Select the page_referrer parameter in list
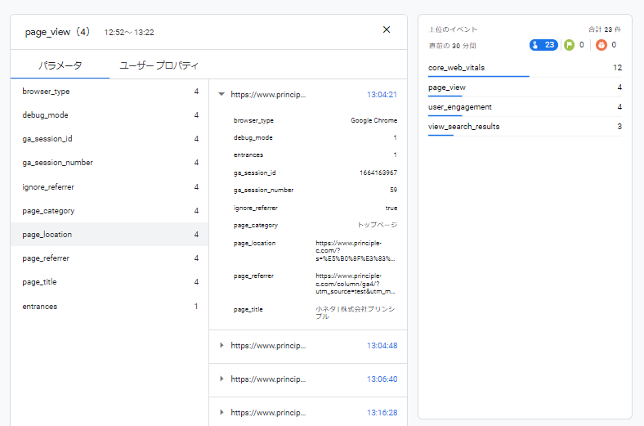644x426 pixels. [46, 258]
